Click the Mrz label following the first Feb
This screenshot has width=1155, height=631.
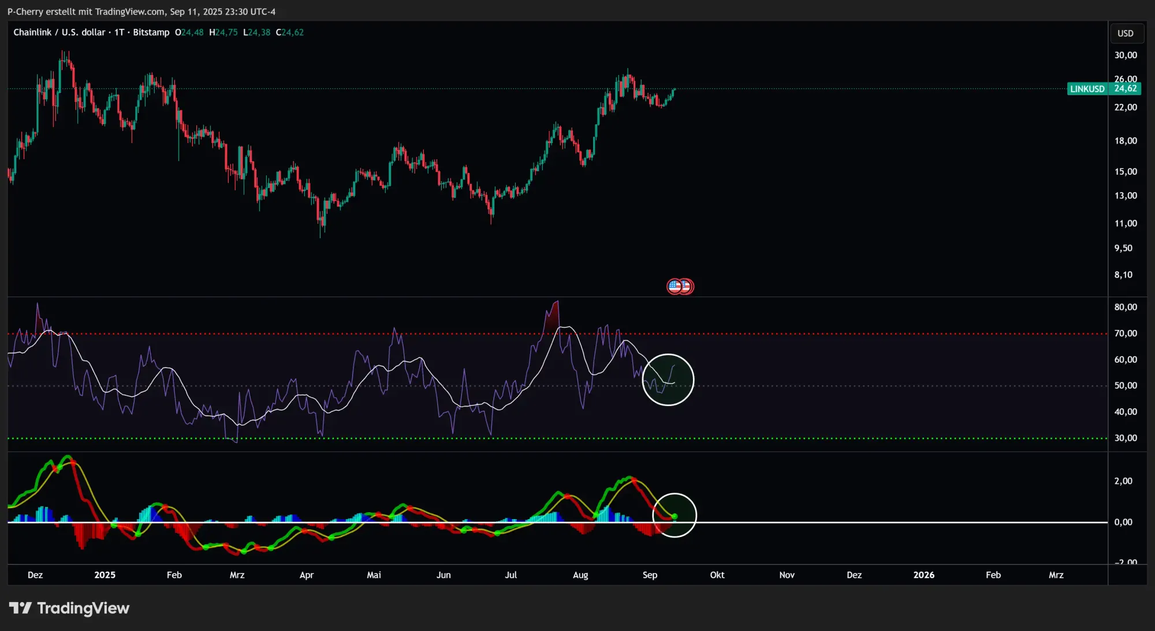tap(237, 575)
